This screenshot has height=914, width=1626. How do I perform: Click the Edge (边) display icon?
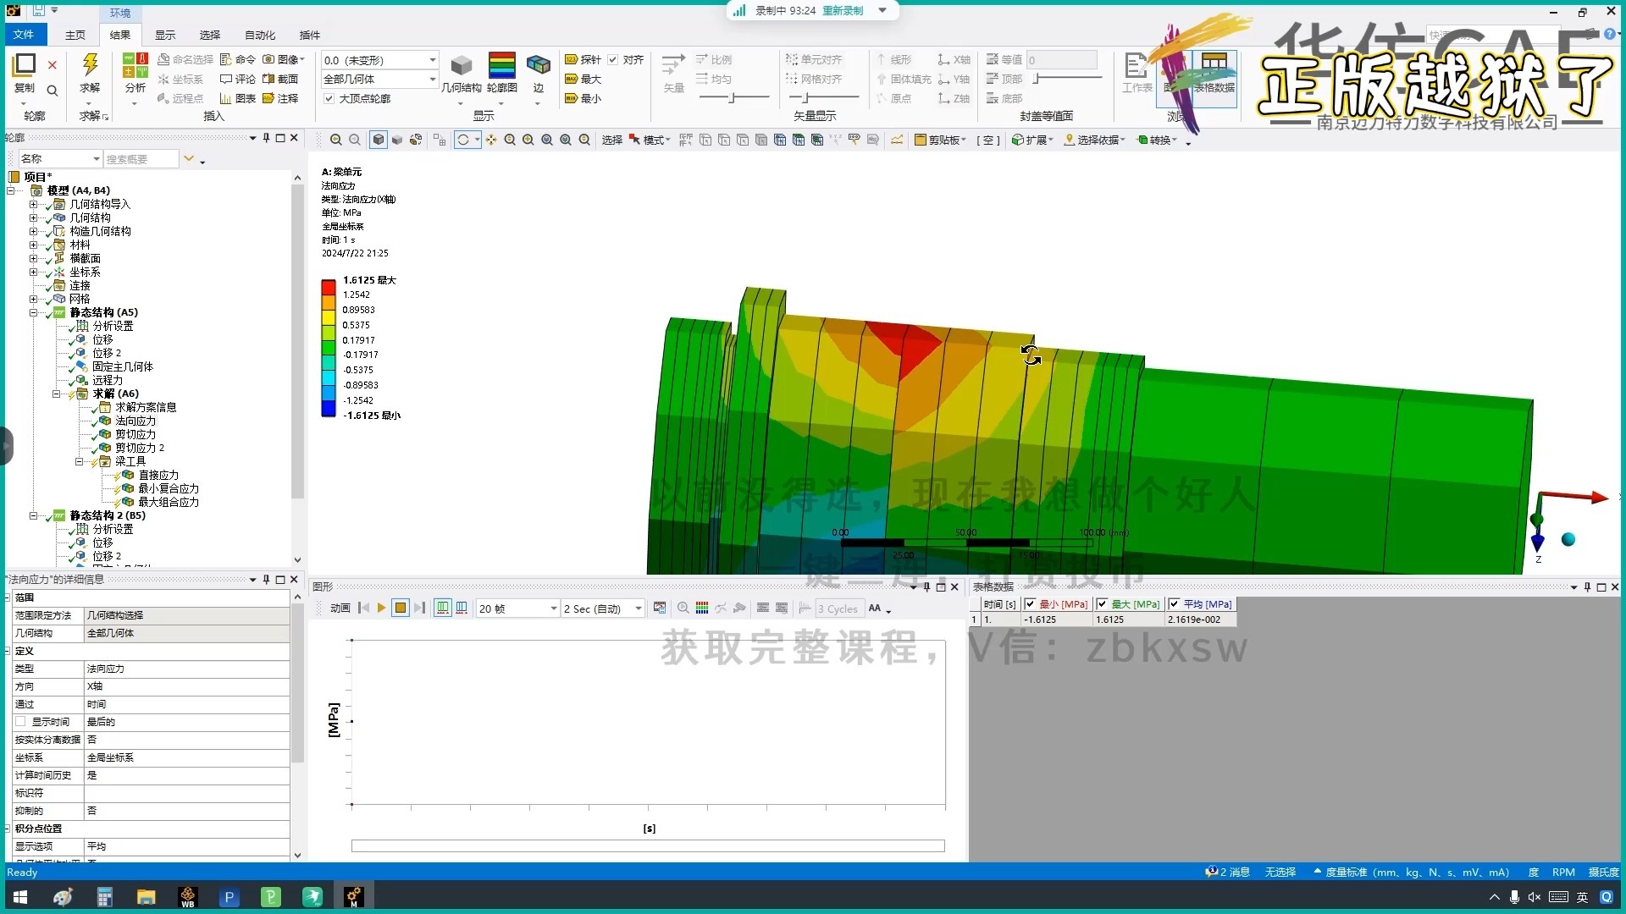[x=538, y=66]
